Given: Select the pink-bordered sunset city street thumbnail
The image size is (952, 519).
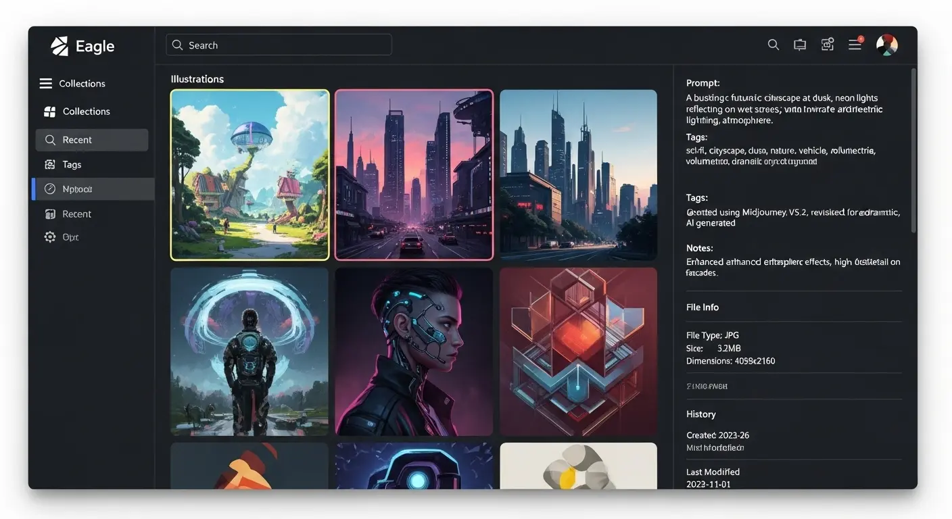Looking at the screenshot, I should pyautogui.click(x=414, y=174).
